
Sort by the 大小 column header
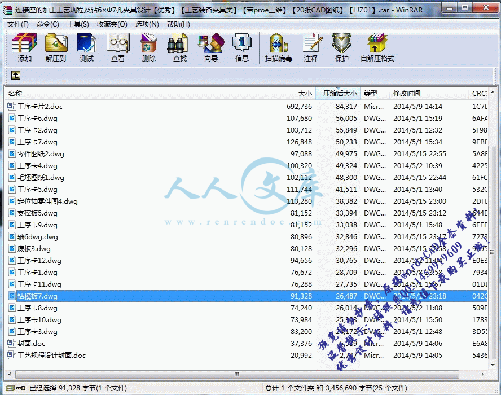(293, 93)
